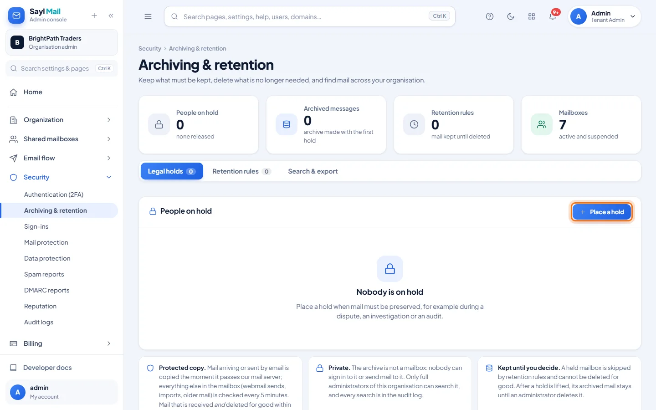Click the Archived messages database icon

pos(287,124)
